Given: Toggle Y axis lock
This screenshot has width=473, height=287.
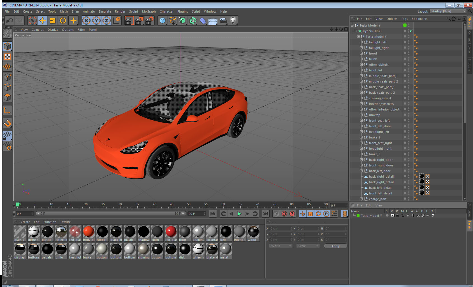Looking at the screenshot, I should (96, 20).
